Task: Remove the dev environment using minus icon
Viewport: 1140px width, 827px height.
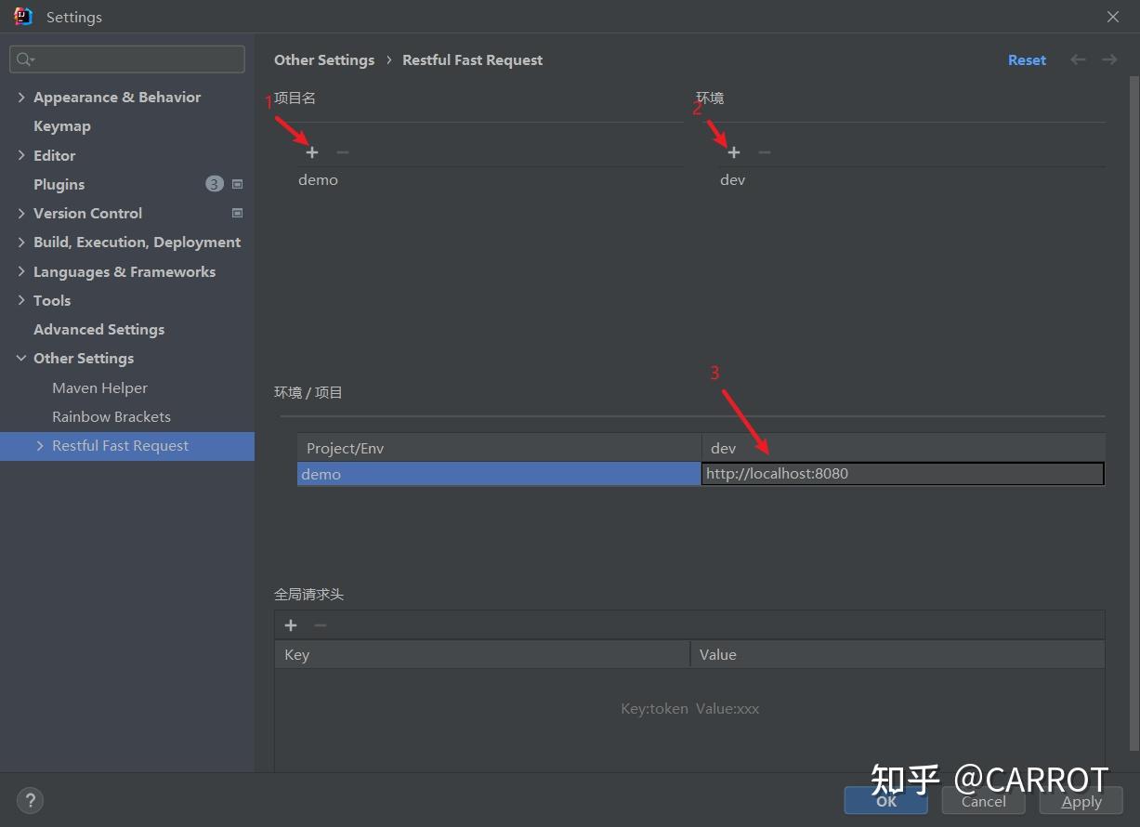Action: tap(763, 151)
